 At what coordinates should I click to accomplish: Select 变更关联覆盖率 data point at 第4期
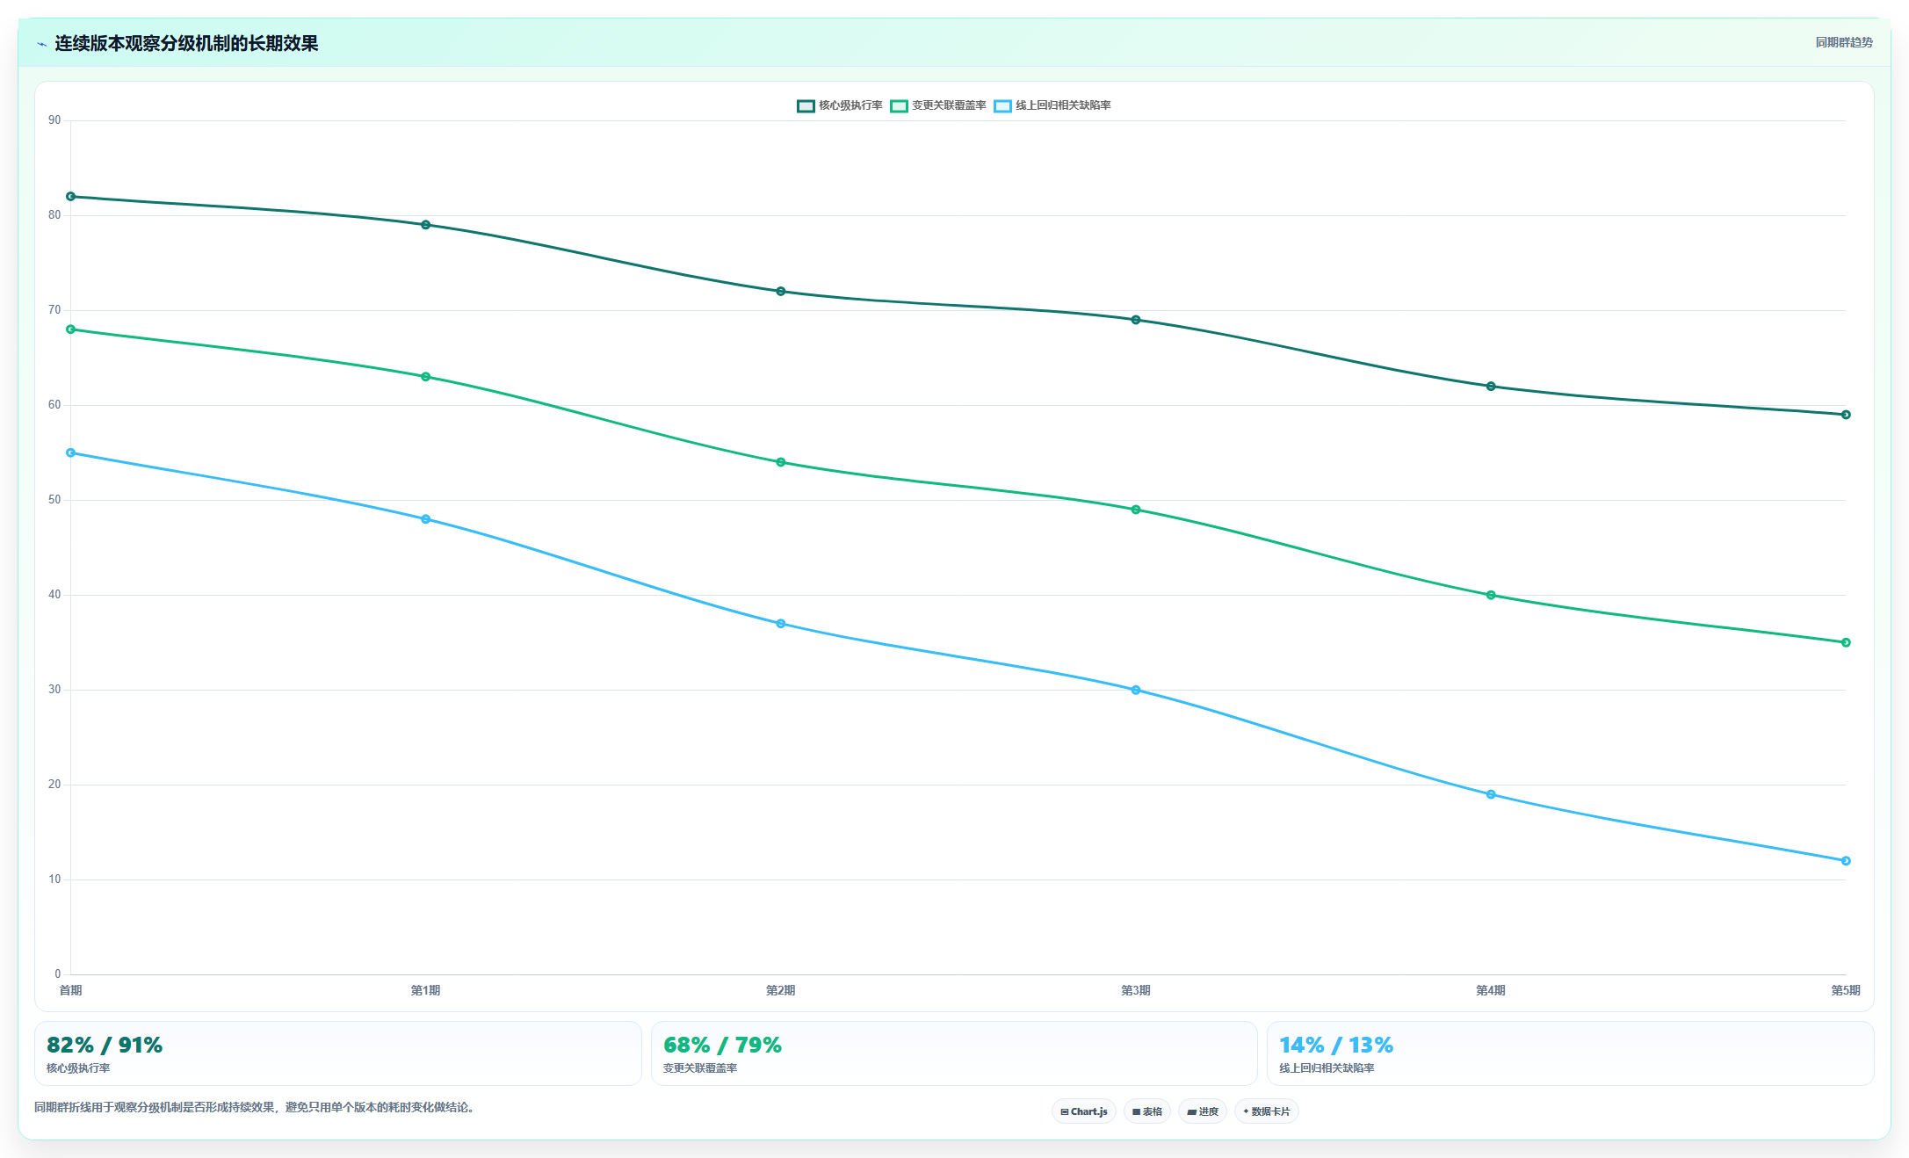(x=1491, y=595)
